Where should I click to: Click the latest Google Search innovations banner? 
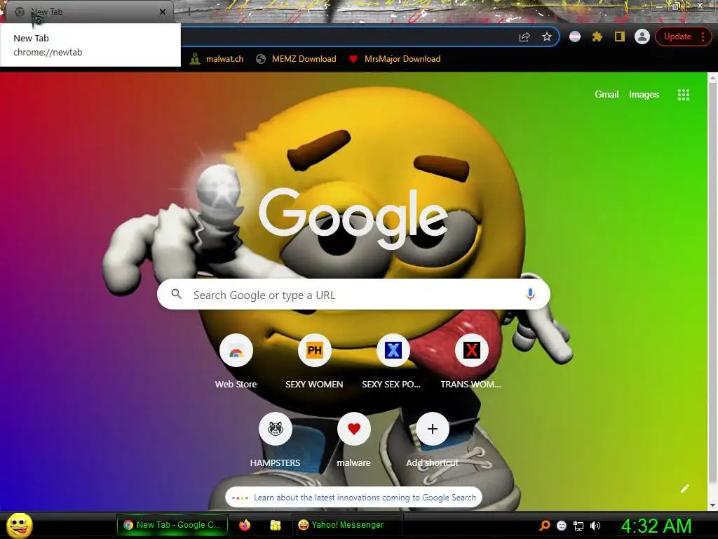pyautogui.click(x=353, y=498)
